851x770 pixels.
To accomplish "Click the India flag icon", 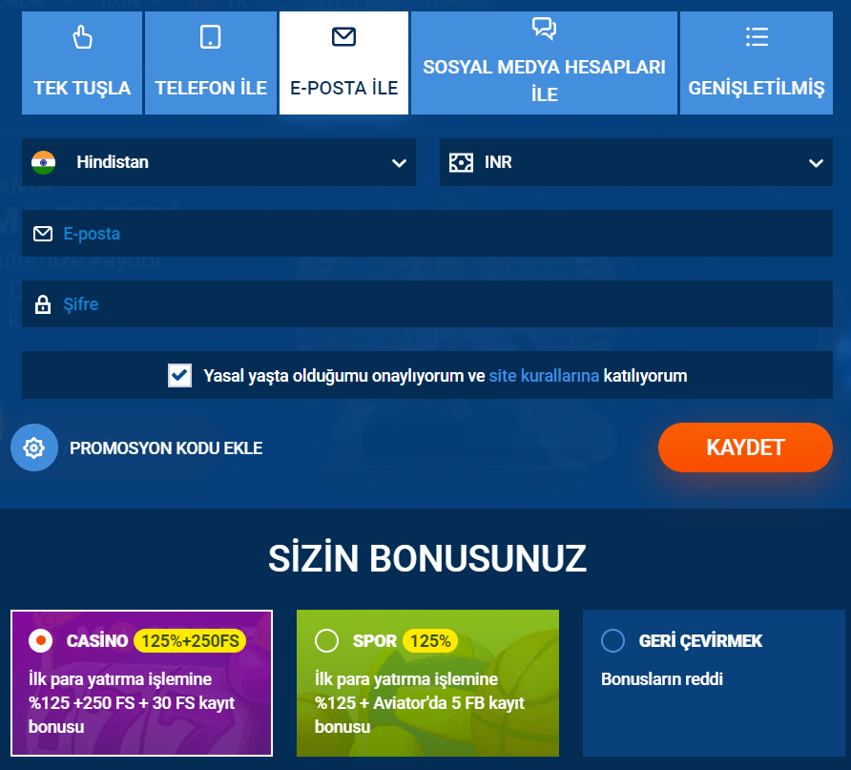I will click(44, 162).
